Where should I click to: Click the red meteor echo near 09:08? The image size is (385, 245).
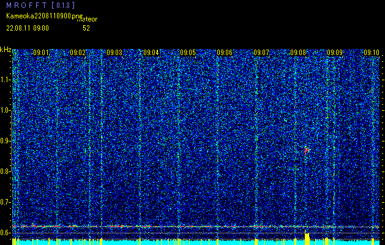307,151
